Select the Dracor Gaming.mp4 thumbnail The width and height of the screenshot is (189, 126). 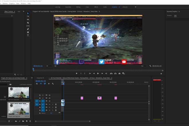pyautogui.click(x=19, y=109)
